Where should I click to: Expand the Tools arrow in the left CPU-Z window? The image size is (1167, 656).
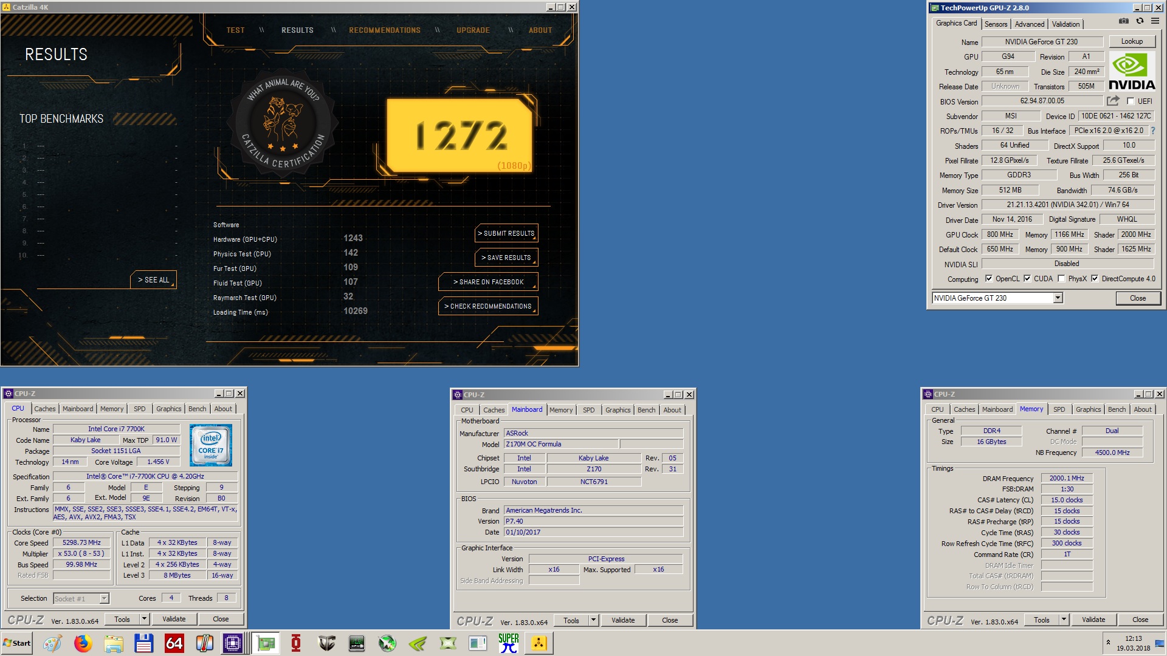pyautogui.click(x=145, y=619)
